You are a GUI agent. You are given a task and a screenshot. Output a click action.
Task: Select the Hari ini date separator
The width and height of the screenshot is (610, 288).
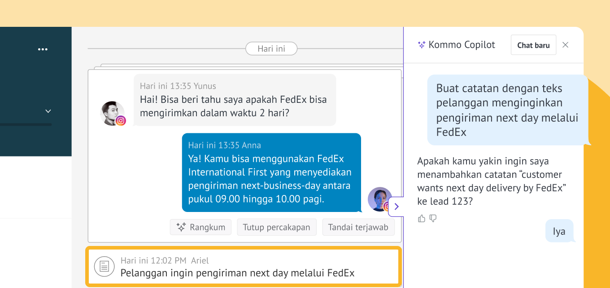point(271,49)
